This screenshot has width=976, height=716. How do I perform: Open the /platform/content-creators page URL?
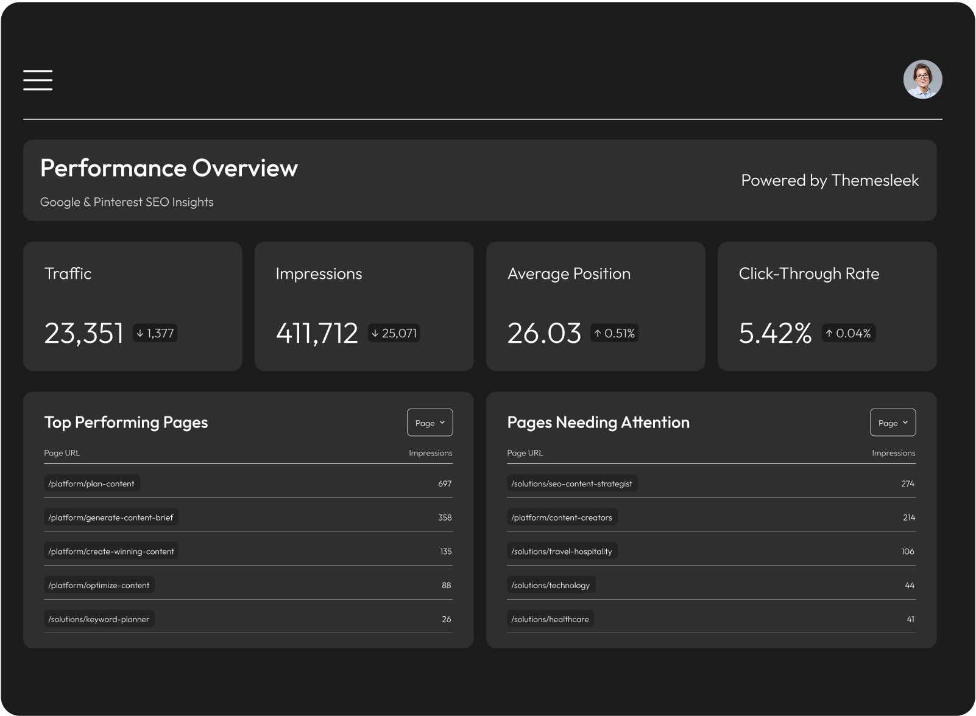562,518
